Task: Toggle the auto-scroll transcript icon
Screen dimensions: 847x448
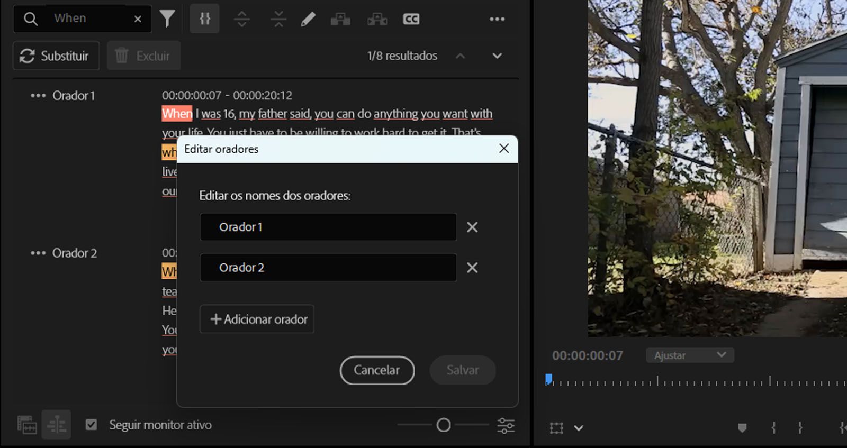Action: (x=56, y=425)
